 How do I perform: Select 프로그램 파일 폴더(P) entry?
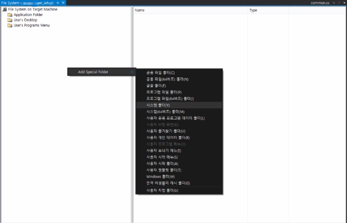179,92
